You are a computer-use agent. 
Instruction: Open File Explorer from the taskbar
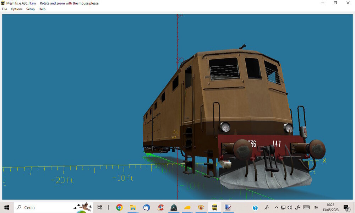[x=133, y=207]
